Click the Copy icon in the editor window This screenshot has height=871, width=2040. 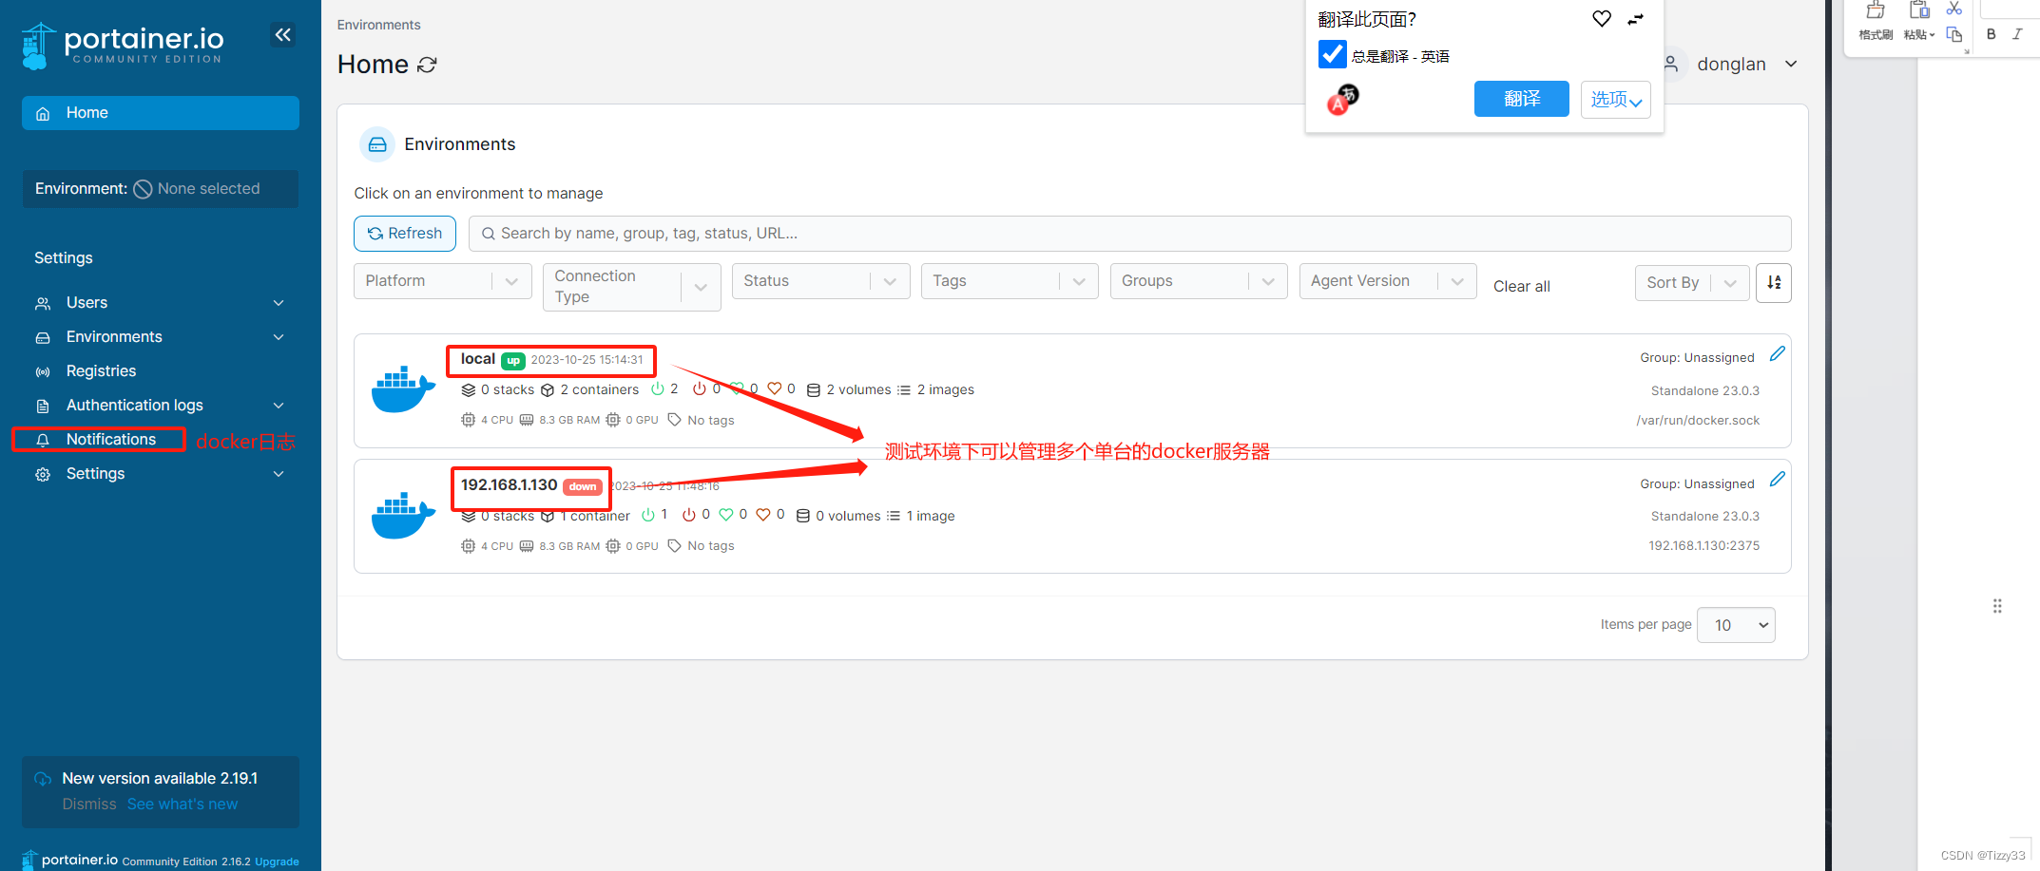coord(1954,35)
